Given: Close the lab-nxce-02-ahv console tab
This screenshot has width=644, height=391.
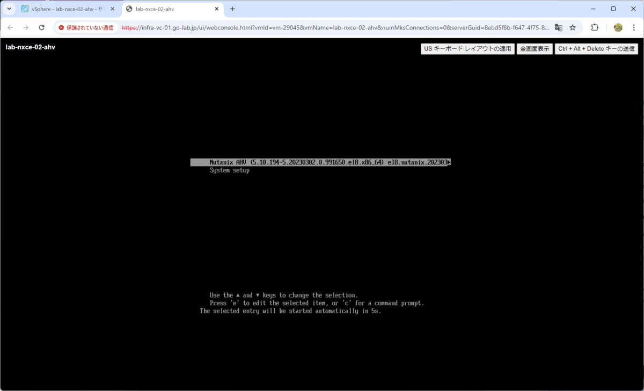Looking at the screenshot, I should [x=217, y=9].
